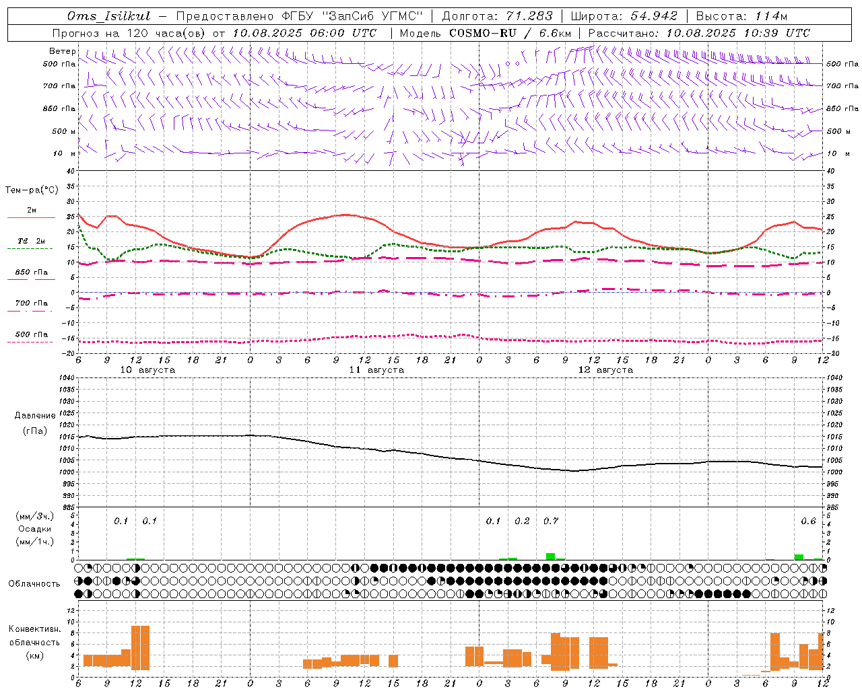Click the red 2м temperature legend line
Image resolution: width=862 pixels, height=689 pixels.
coord(31,217)
